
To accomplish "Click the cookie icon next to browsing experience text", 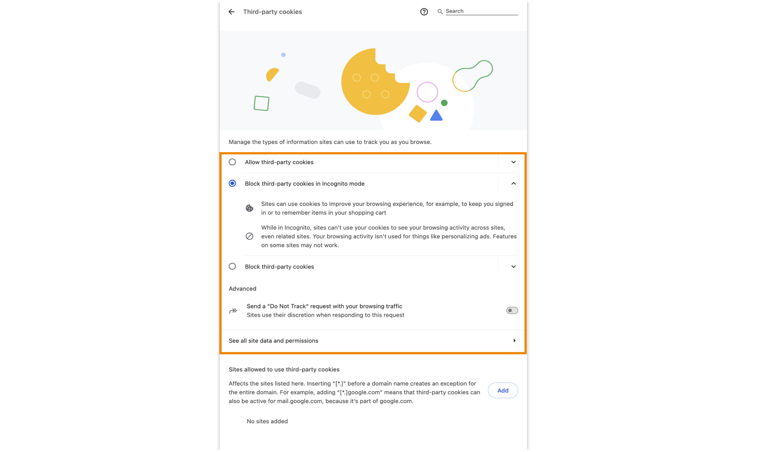I will [249, 208].
